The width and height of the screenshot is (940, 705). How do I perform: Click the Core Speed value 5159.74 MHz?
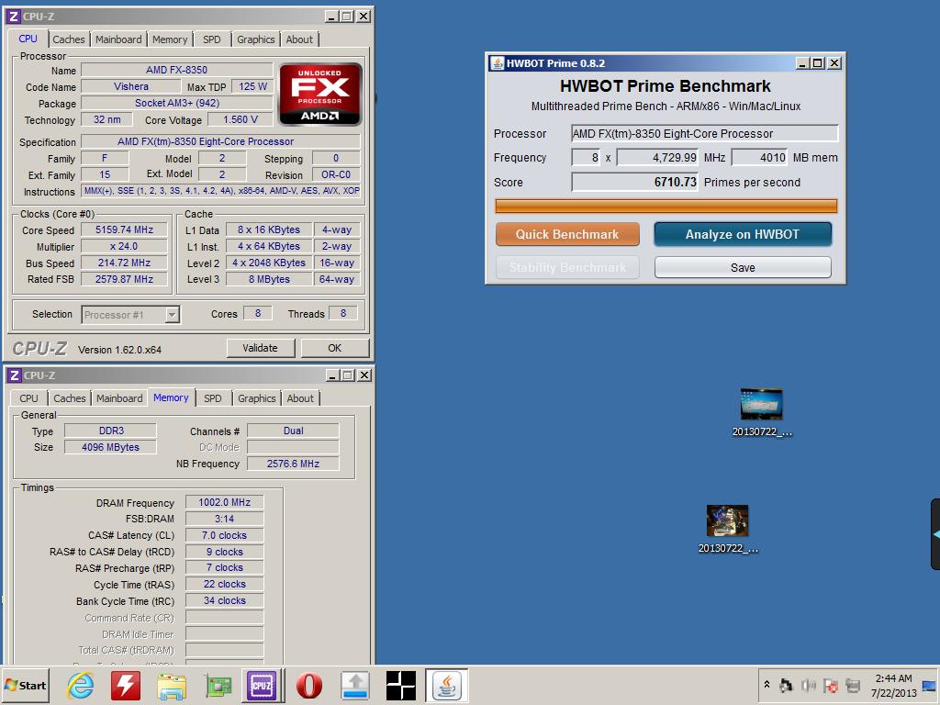click(x=124, y=229)
